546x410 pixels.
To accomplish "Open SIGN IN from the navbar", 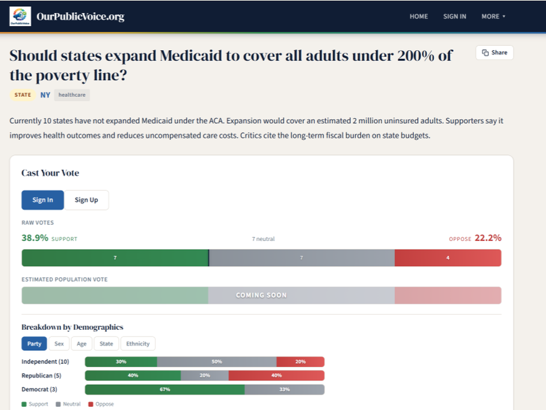I will [455, 16].
